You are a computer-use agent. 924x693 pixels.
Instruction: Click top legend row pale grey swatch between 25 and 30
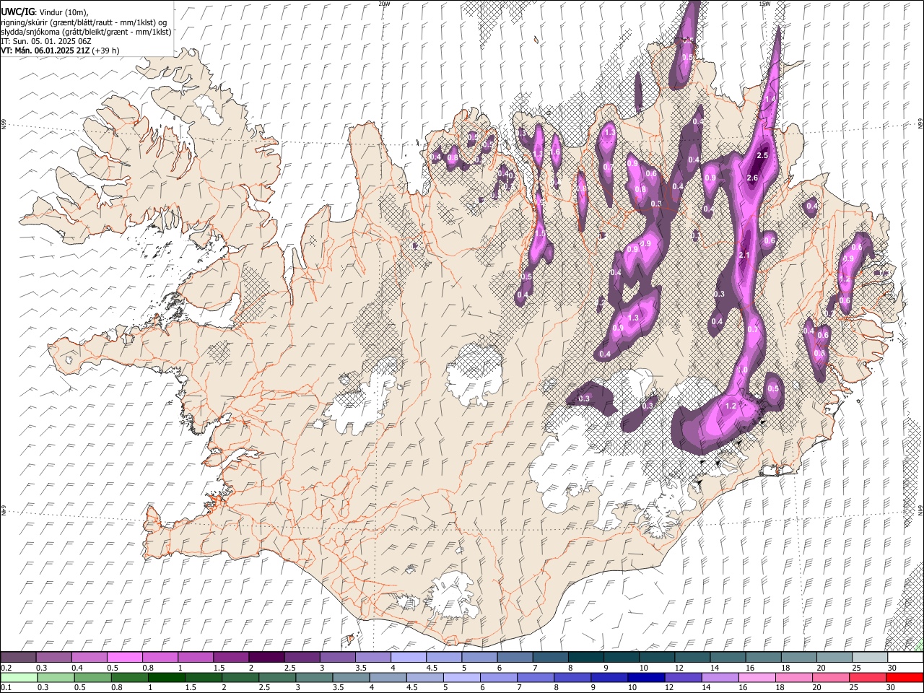click(x=870, y=657)
